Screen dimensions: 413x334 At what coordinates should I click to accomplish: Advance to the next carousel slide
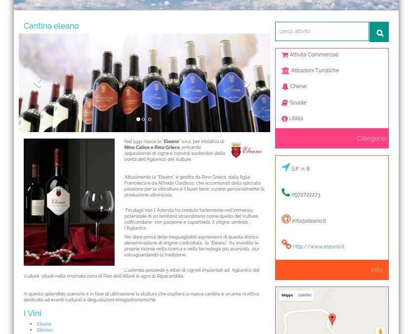247,83
